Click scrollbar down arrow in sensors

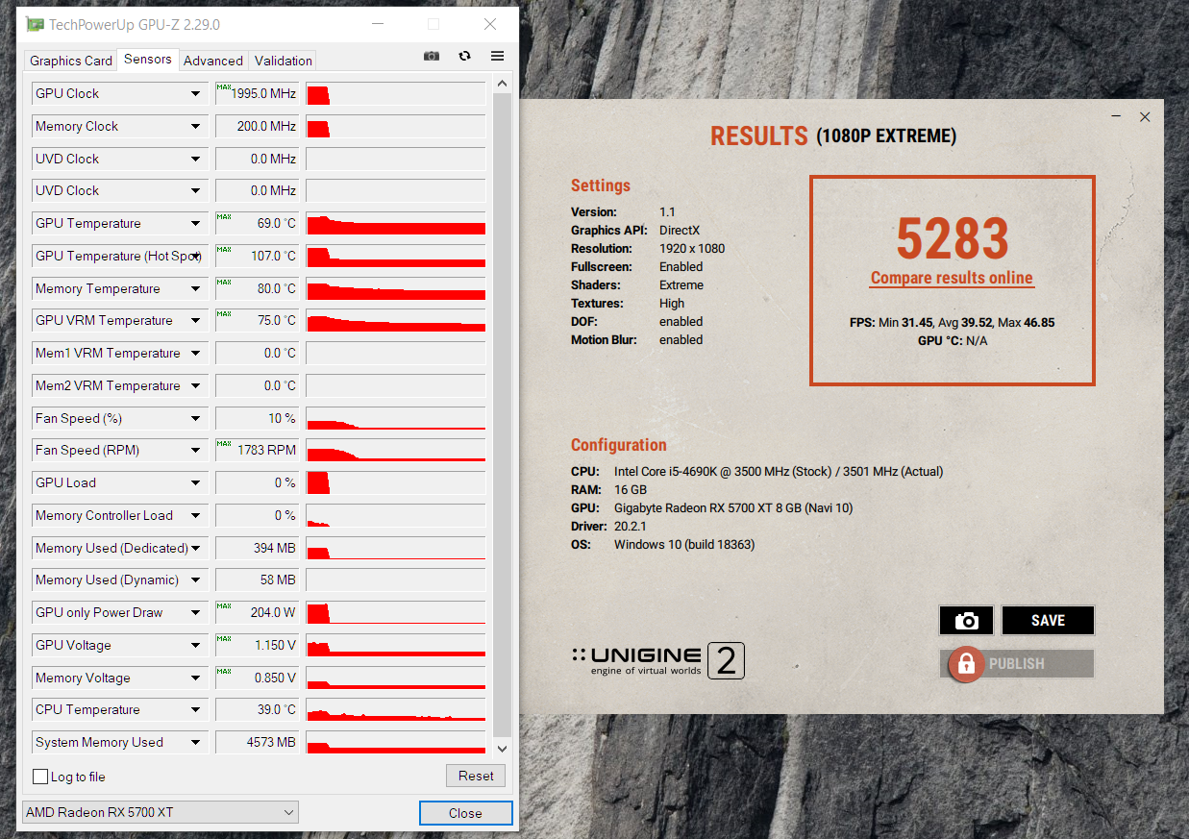click(502, 749)
